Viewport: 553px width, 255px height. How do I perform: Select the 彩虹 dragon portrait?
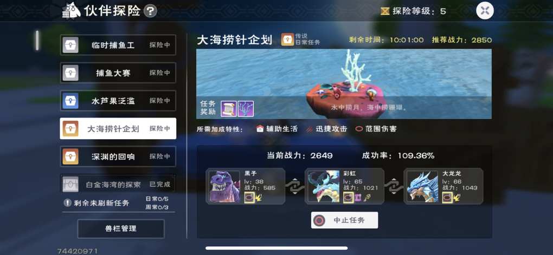[x=324, y=186]
